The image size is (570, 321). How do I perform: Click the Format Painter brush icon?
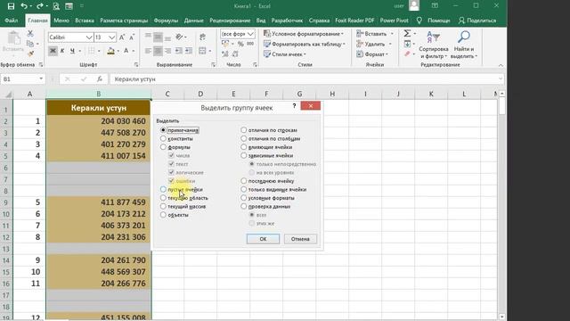coord(30,53)
